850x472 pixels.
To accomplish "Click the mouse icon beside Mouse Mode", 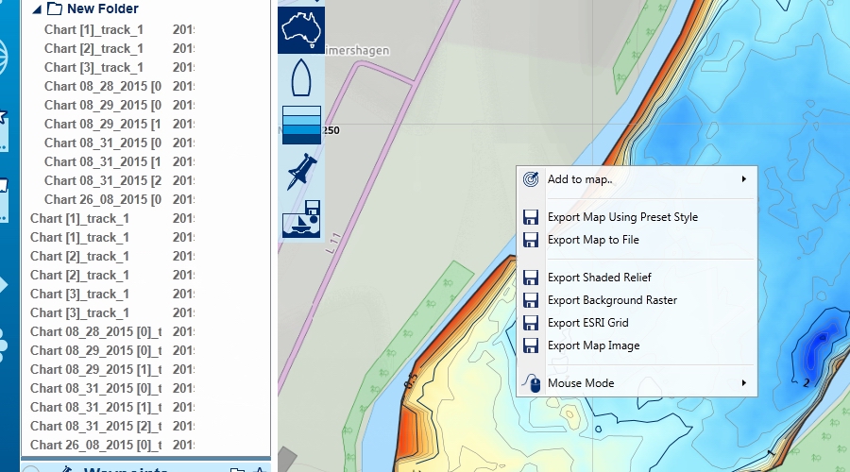I will point(531,383).
